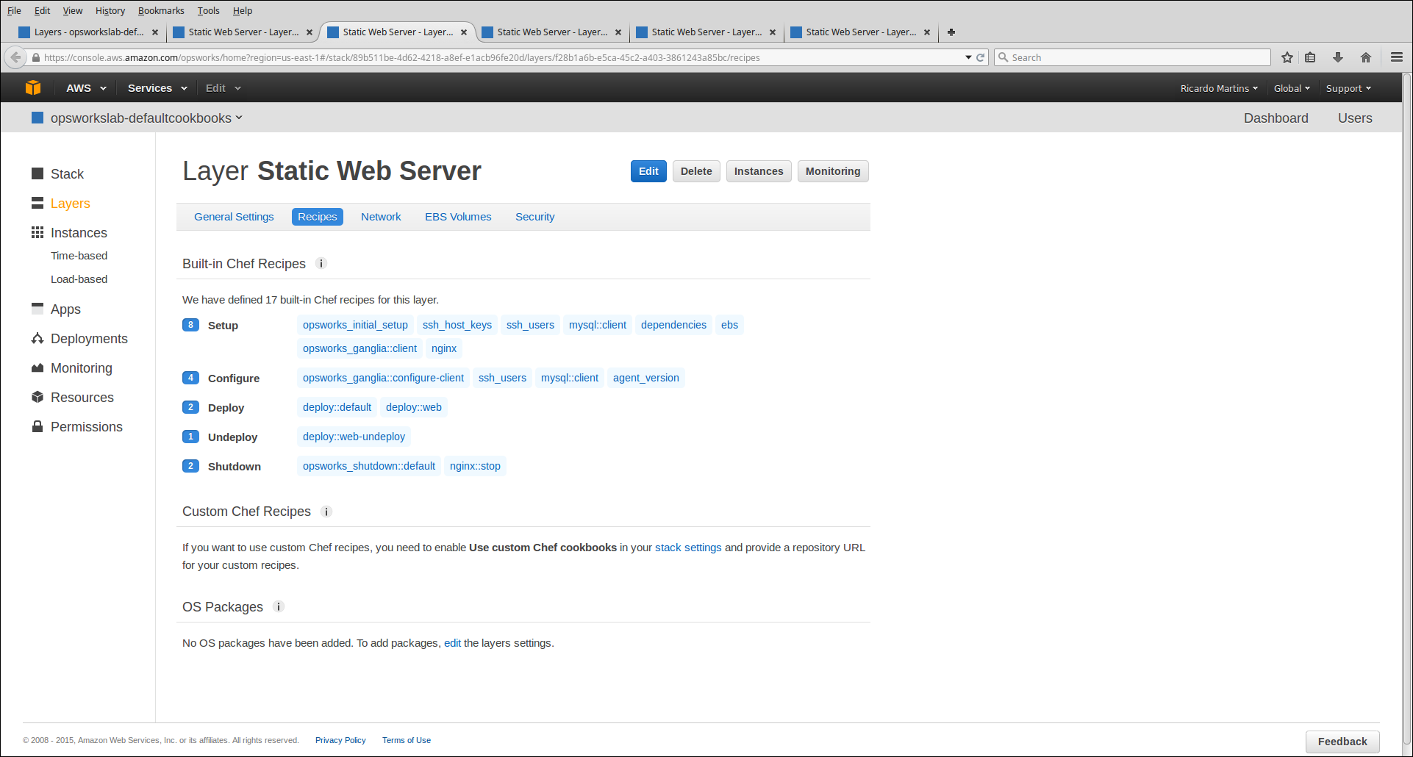
Task: Open the History menu in menu bar
Action: [110, 11]
